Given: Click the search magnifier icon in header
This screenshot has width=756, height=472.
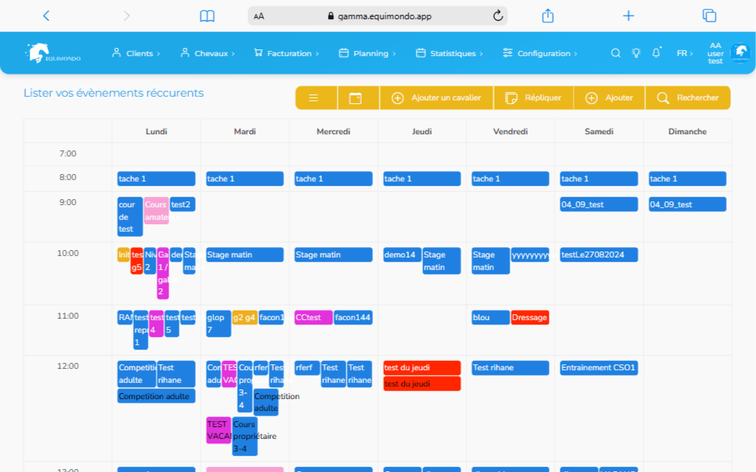Looking at the screenshot, I should (x=616, y=53).
